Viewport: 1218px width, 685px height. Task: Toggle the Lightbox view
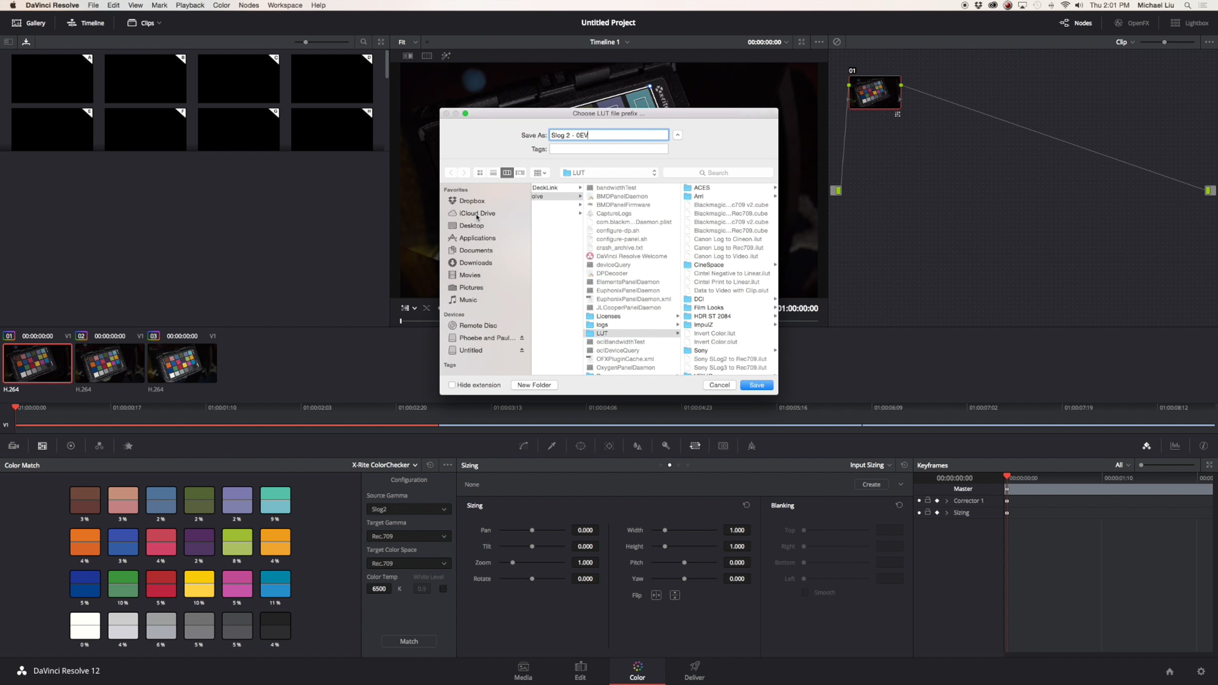pos(1190,23)
